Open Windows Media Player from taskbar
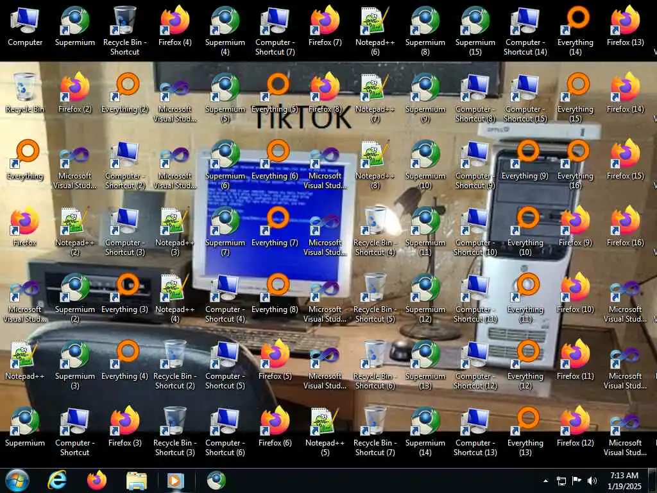 coord(176,480)
